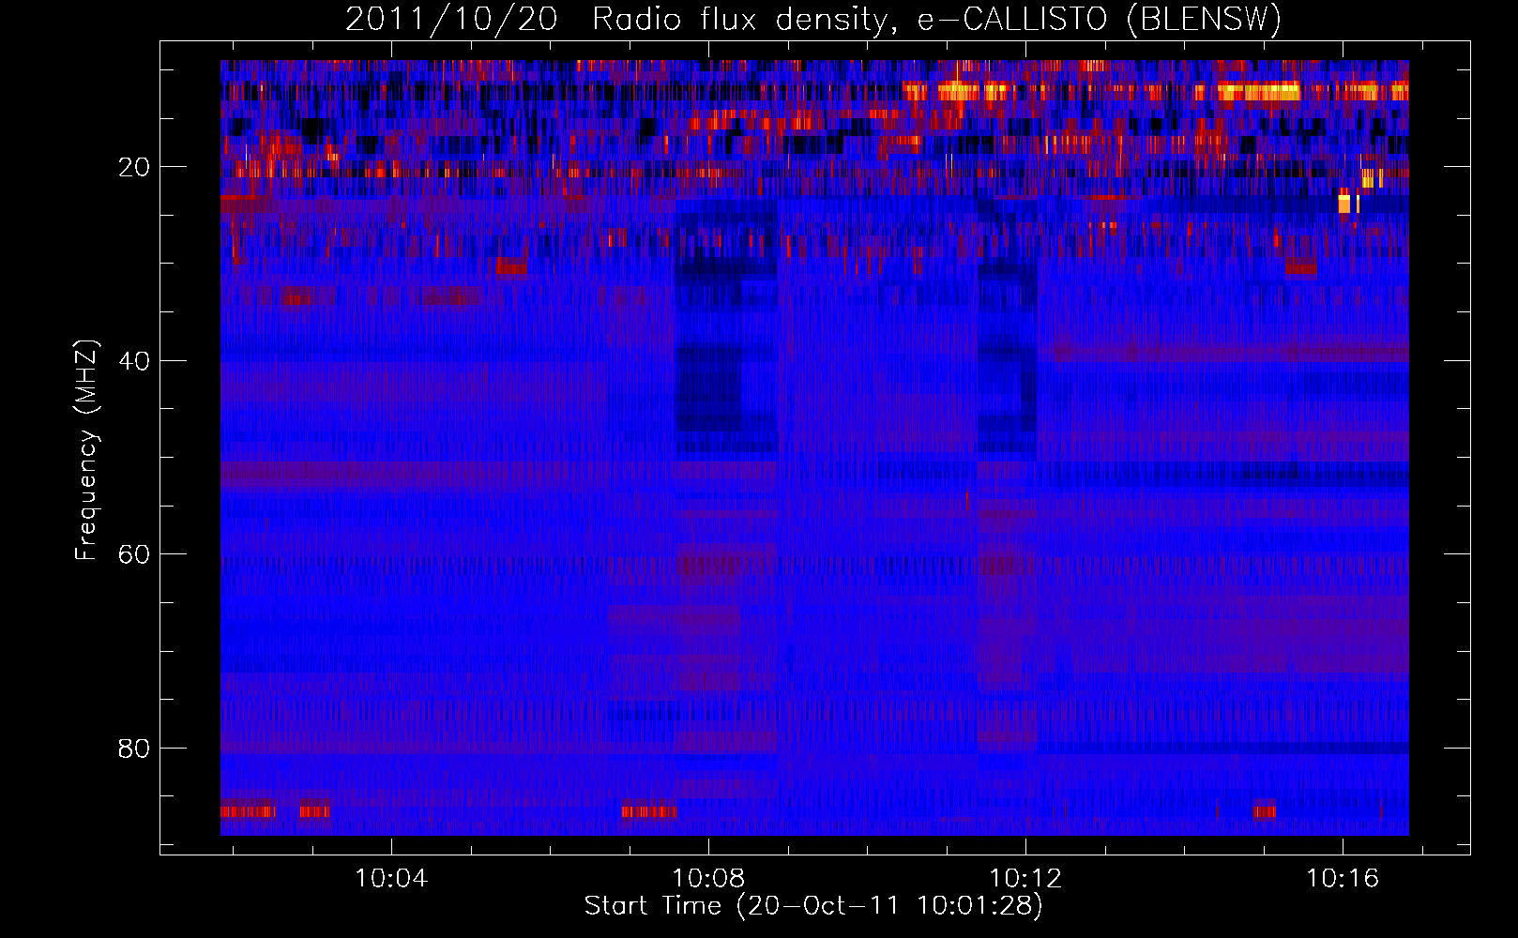Click the 80 MHz frequency tick label
The image size is (1518, 938).
coord(134,749)
